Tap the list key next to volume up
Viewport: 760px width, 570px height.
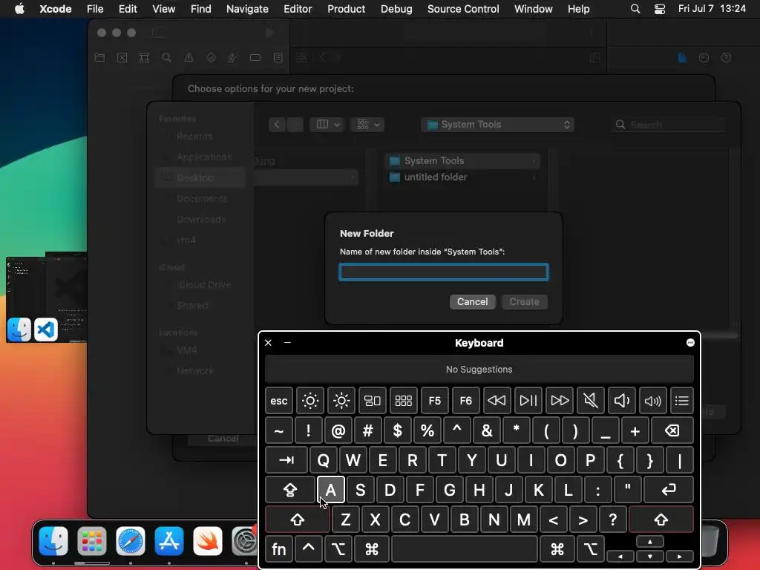coord(682,401)
